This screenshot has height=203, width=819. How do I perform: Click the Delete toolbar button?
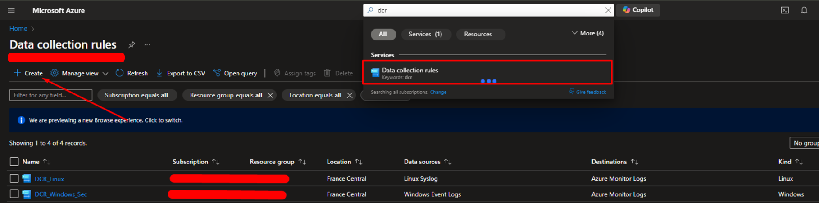[x=338, y=73]
